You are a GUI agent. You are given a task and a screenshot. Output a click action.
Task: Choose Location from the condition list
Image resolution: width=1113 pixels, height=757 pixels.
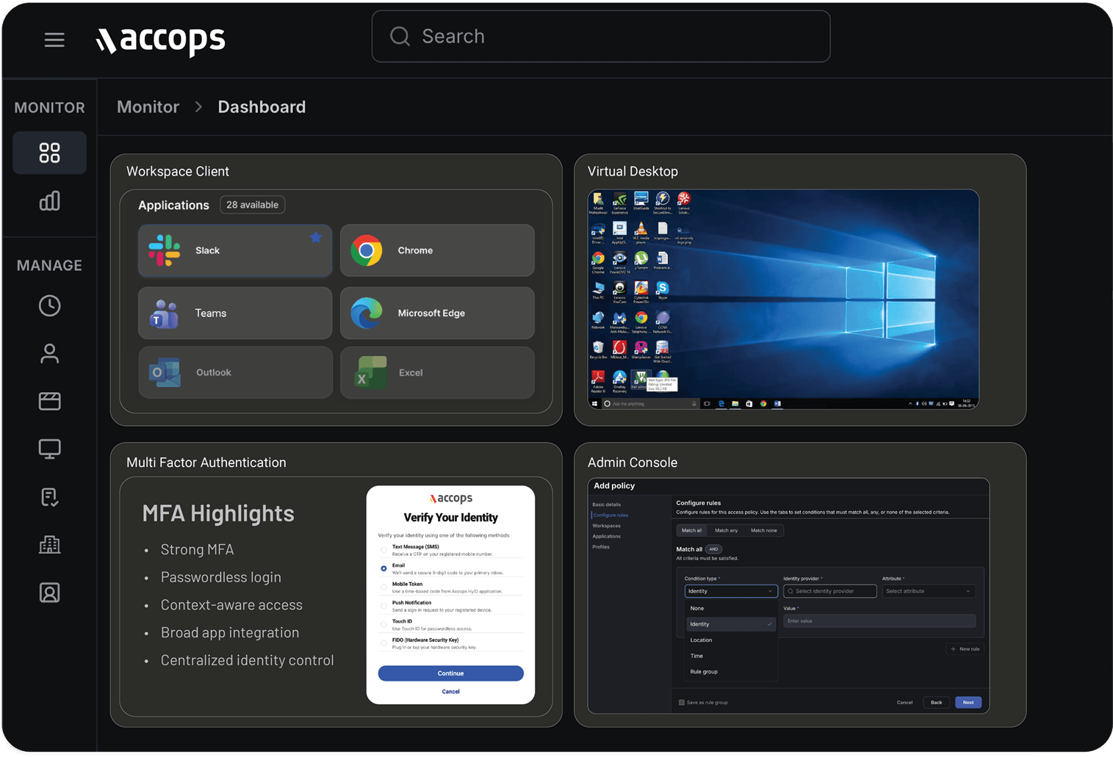pos(701,640)
